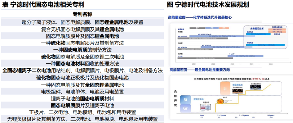
Task: Click the orange legend box at the chart top
Action: point(224,28)
